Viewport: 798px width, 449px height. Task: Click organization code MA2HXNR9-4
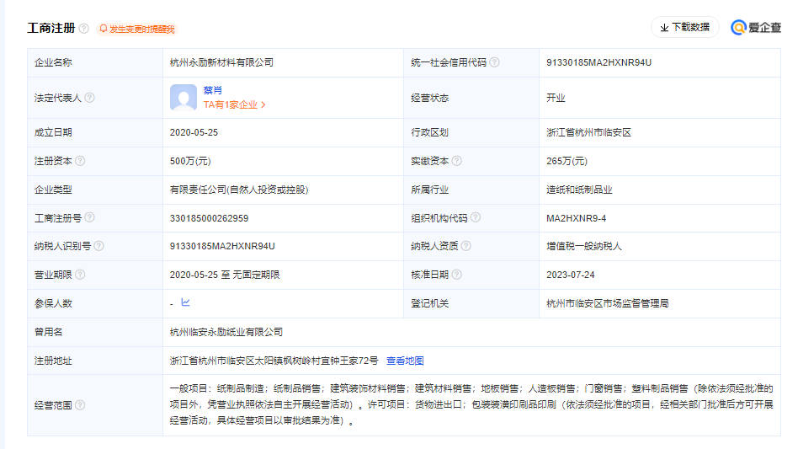pos(576,218)
